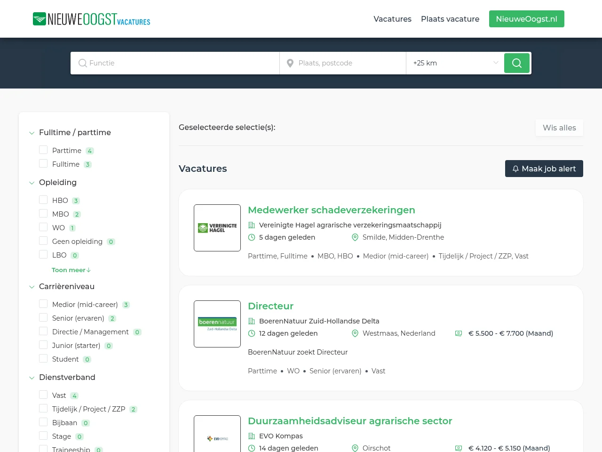
Task: Go to NieuweOogst.nl via green button
Action: pos(526,19)
